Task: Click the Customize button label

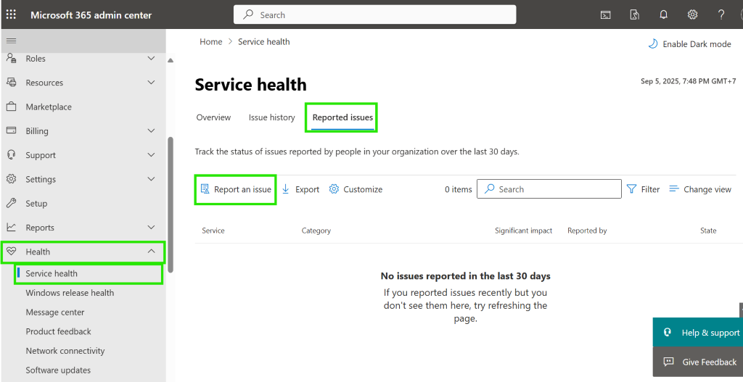Action: pos(363,189)
